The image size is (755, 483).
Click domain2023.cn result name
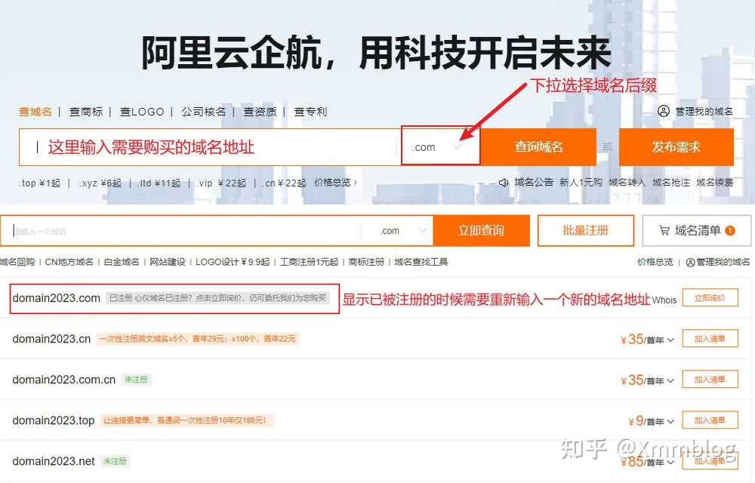pyautogui.click(x=51, y=339)
